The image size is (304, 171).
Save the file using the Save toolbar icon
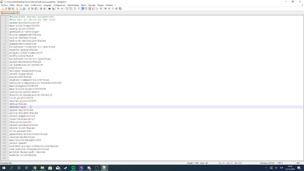9,9
